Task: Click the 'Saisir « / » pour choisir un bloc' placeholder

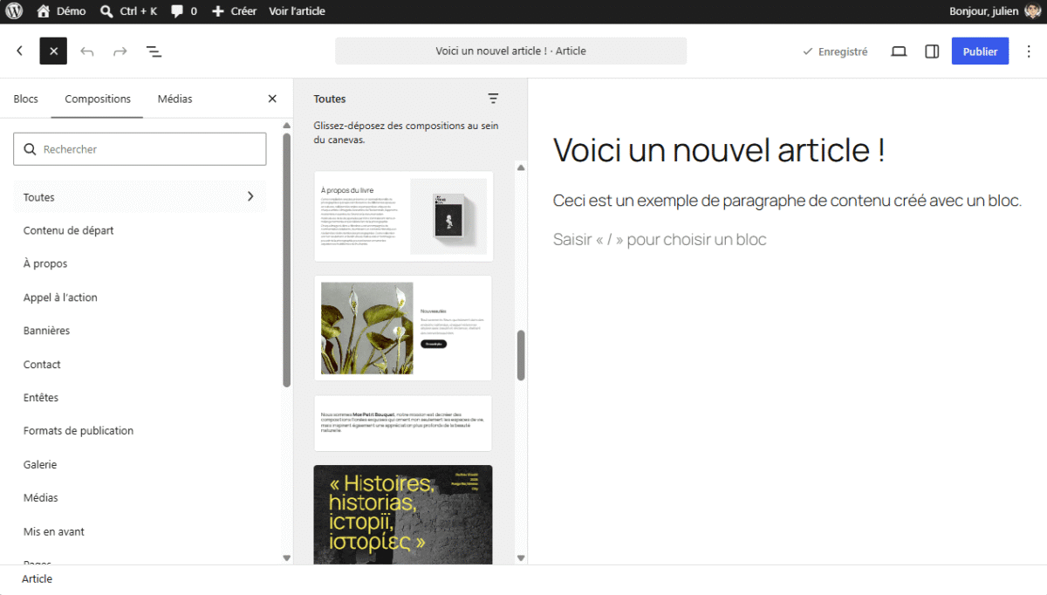Action: pos(660,239)
